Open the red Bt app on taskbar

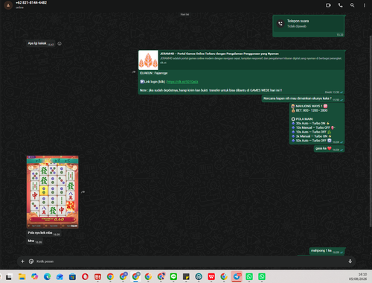[97, 276]
